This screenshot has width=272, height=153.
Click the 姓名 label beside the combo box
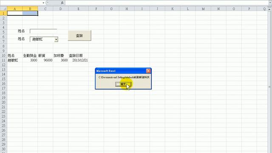[x=21, y=39]
